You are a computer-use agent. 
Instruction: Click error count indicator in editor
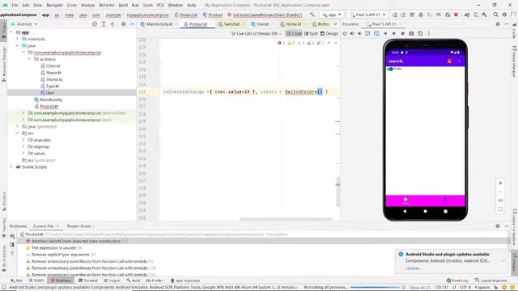(x=281, y=43)
